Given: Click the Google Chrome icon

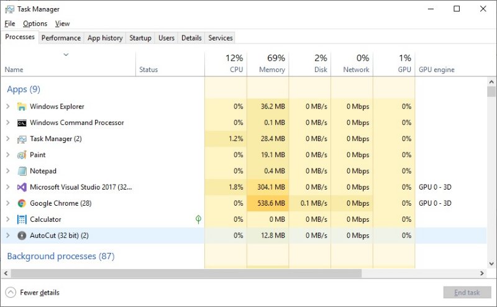Looking at the screenshot, I should [x=22, y=203].
